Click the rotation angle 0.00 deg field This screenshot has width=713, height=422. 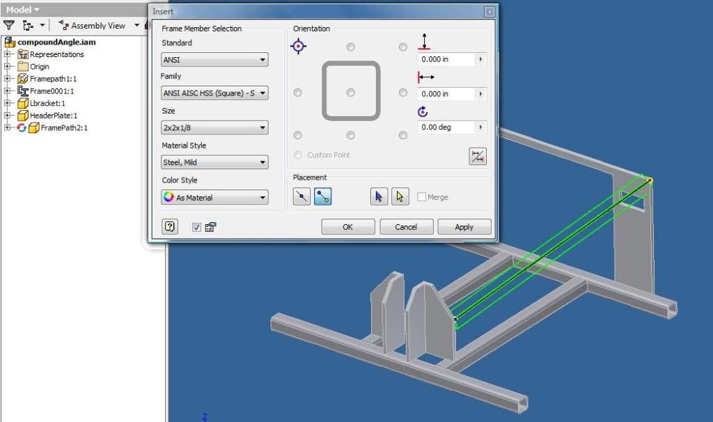point(446,127)
